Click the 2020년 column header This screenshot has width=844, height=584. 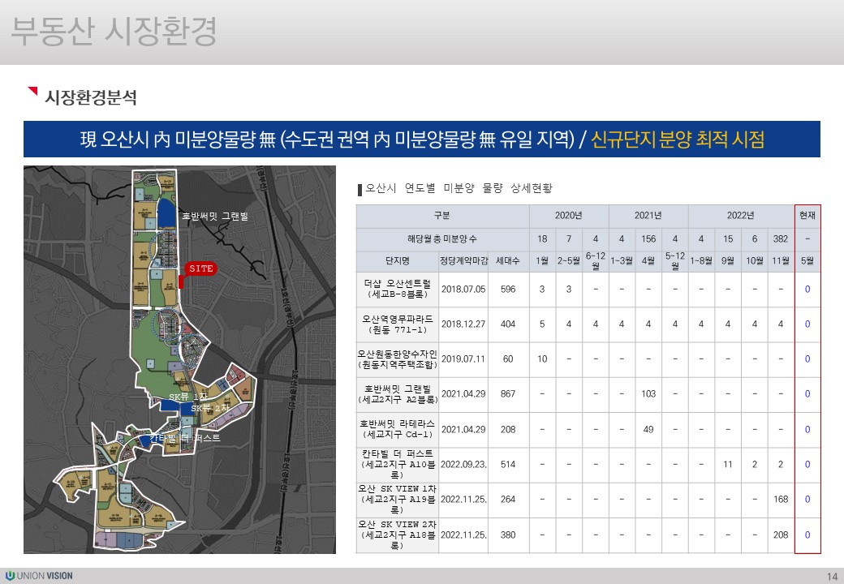coord(568,216)
